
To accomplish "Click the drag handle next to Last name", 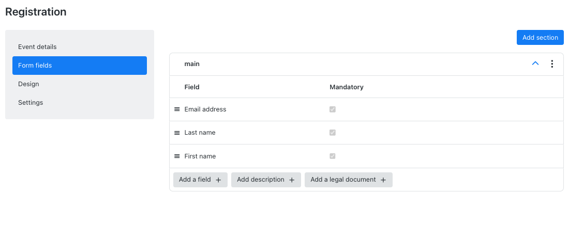I will coord(177,133).
